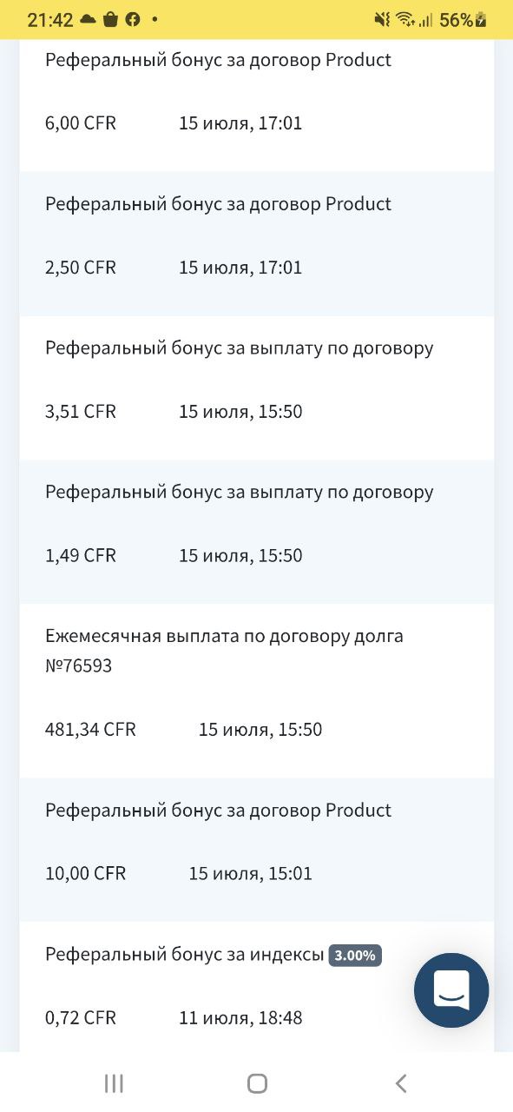Tap the Android back navigation arrow
Image resolution: width=513 pixels, height=1112 pixels.
pyautogui.click(x=400, y=1082)
